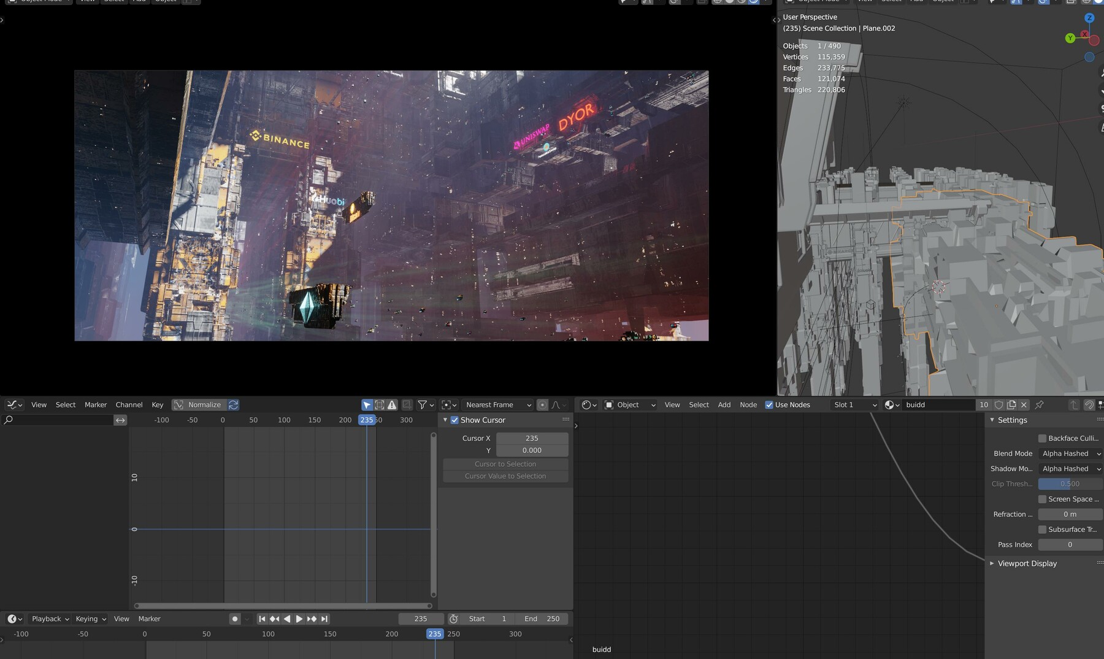Click the new material copy icon beside buidd
The height and width of the screenshot is (659, 1104).
point(1011,404)
